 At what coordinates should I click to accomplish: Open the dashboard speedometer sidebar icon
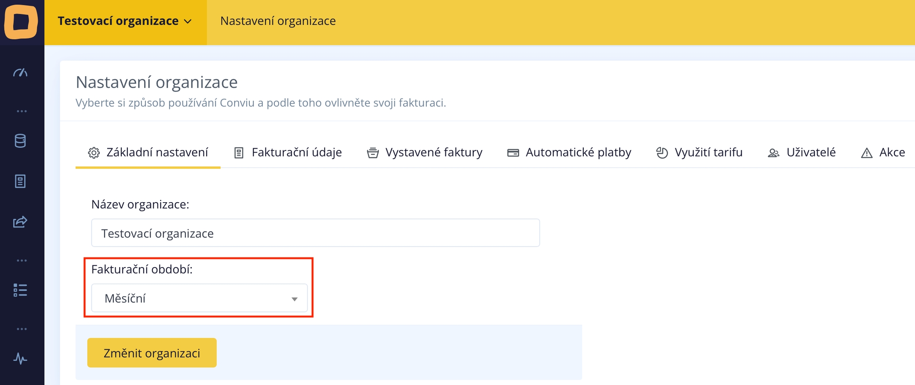point(20,73)
